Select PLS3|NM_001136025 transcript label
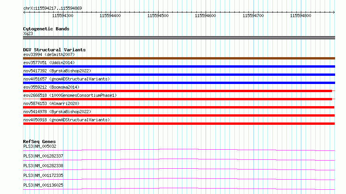The height and width of the screenshot is (194, 346). click(x=43, y=185)
